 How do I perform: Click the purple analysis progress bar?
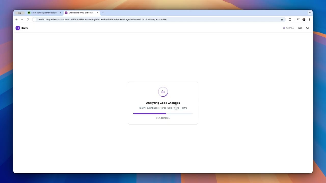[163, 114]
